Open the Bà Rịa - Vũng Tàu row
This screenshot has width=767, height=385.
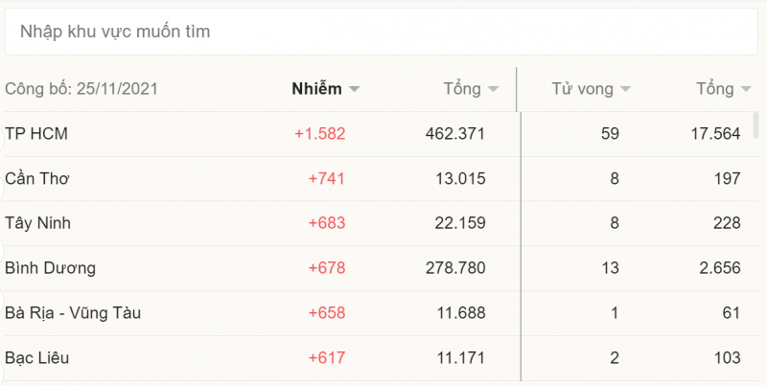(73, 313)
